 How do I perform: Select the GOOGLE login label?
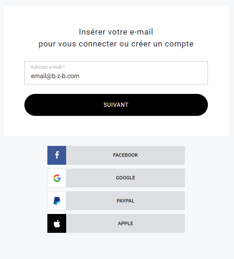125,178
